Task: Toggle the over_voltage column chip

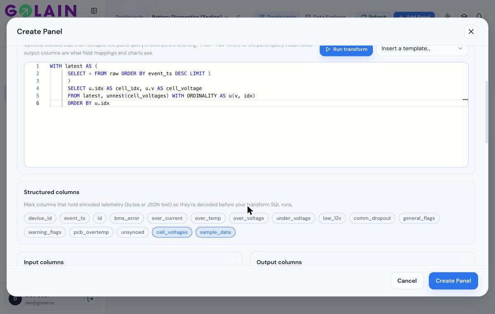Action: coord(249,218)
